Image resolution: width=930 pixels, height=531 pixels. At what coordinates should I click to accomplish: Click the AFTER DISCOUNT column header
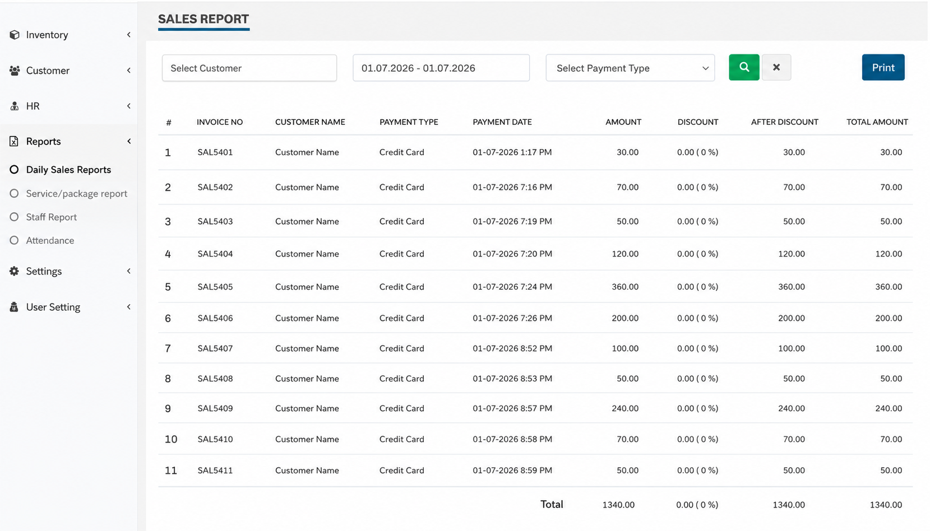(785, 122)
